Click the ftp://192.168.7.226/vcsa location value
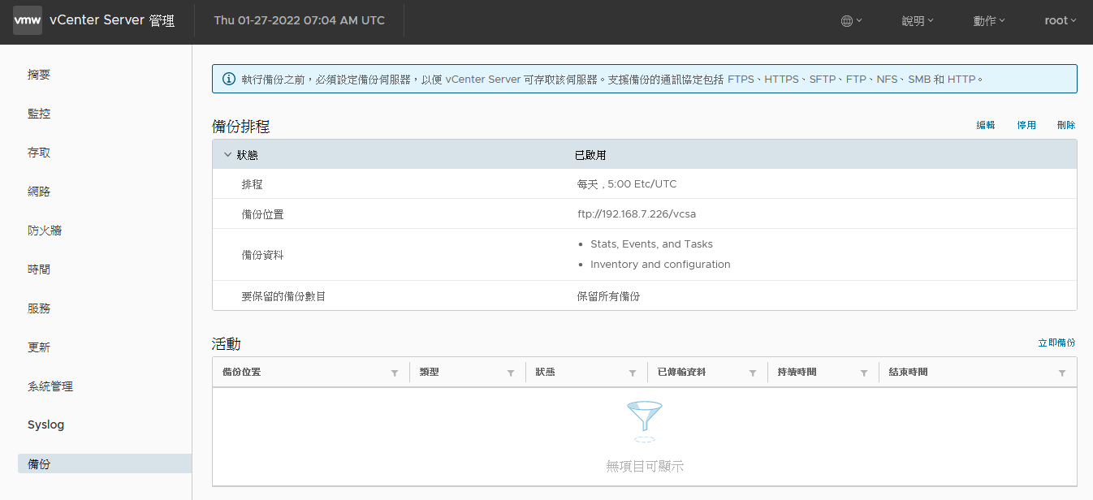 [637, 214]
